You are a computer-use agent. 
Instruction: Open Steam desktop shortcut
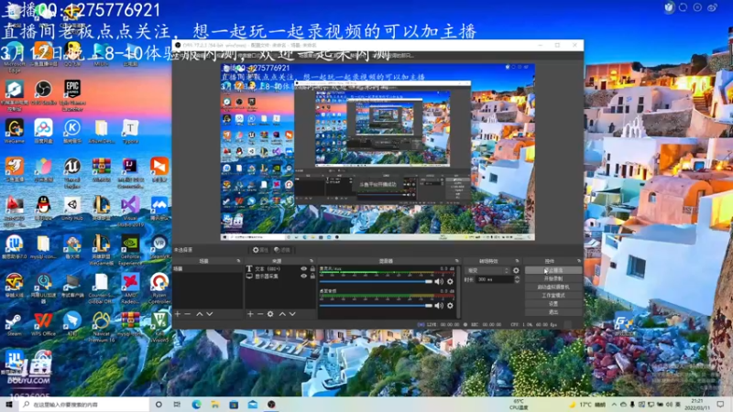pos(14,324)
